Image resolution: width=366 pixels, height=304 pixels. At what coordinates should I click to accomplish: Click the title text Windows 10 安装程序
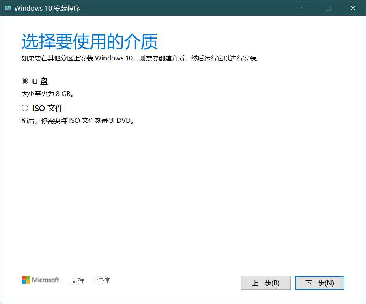pyautogui.click(x=47, y=8)
